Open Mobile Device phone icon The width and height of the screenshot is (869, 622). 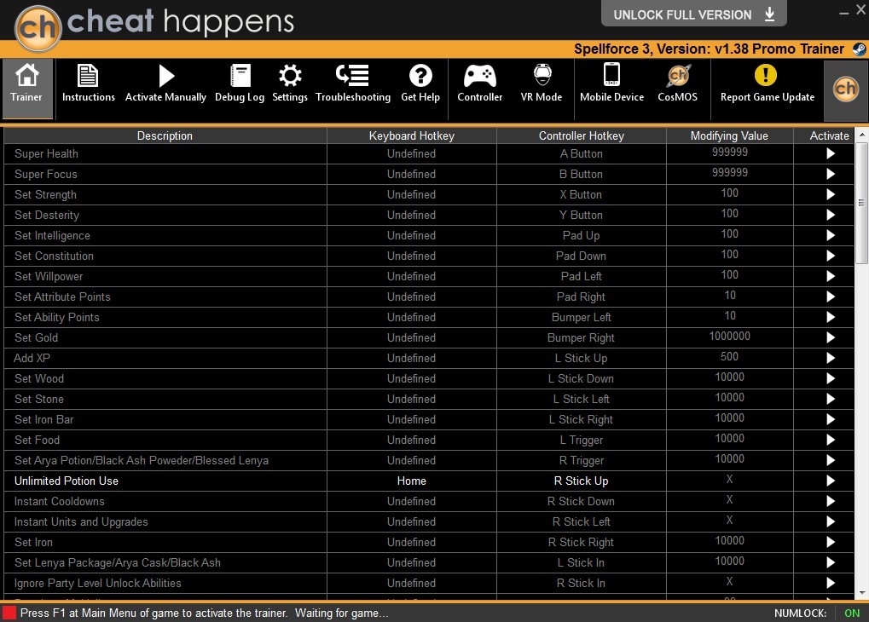point(611,75)
